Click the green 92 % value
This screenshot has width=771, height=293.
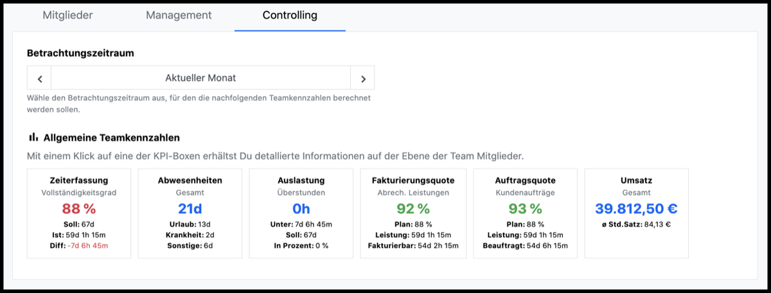pyautogui.click(x=413, y=208)
